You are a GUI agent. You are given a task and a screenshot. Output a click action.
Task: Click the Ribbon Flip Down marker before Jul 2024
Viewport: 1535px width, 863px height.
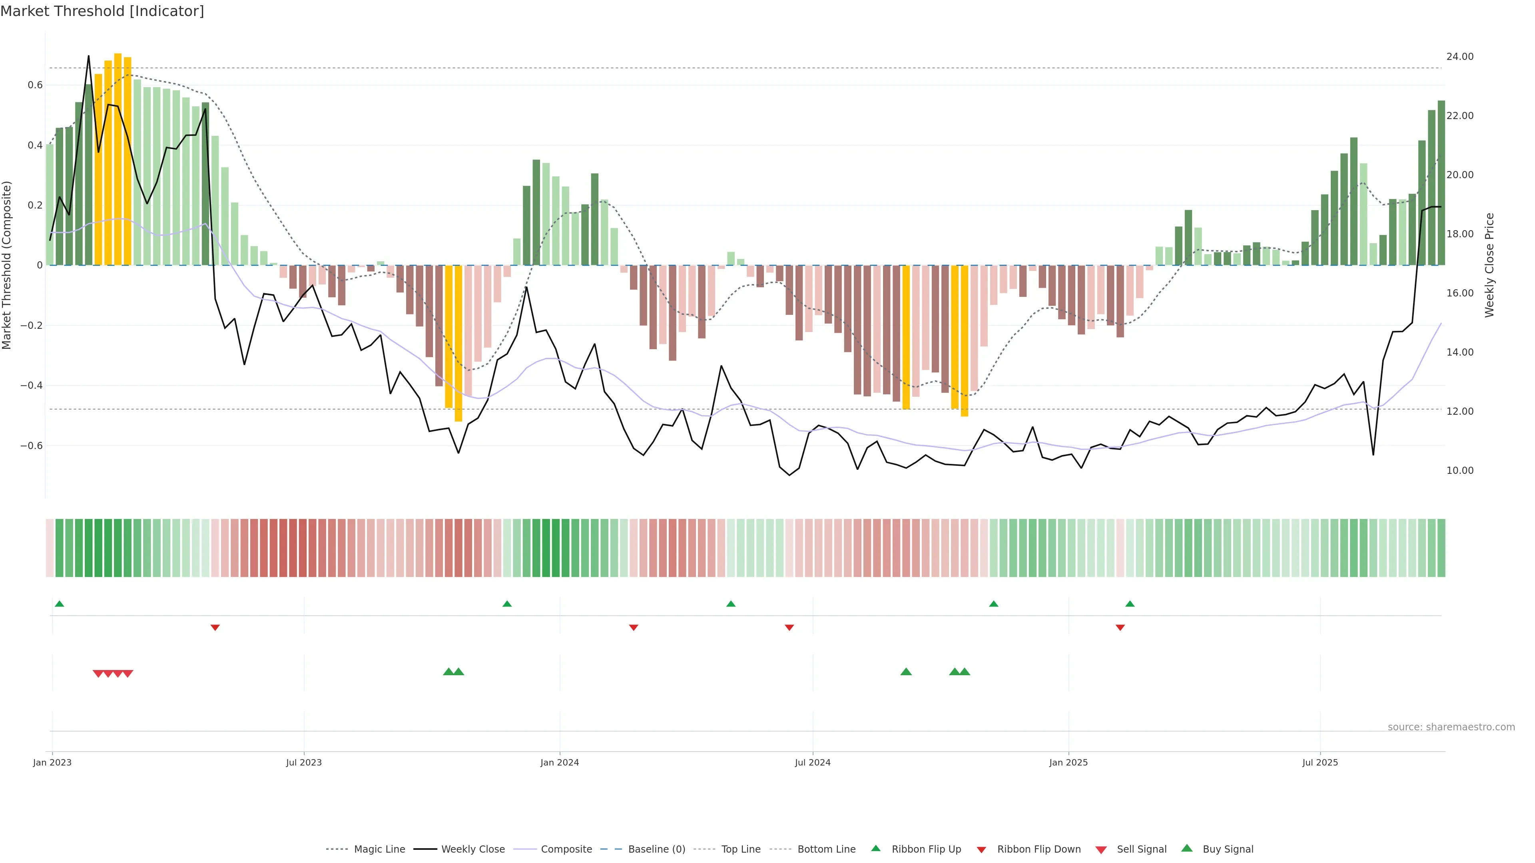(x=789, y=627)
